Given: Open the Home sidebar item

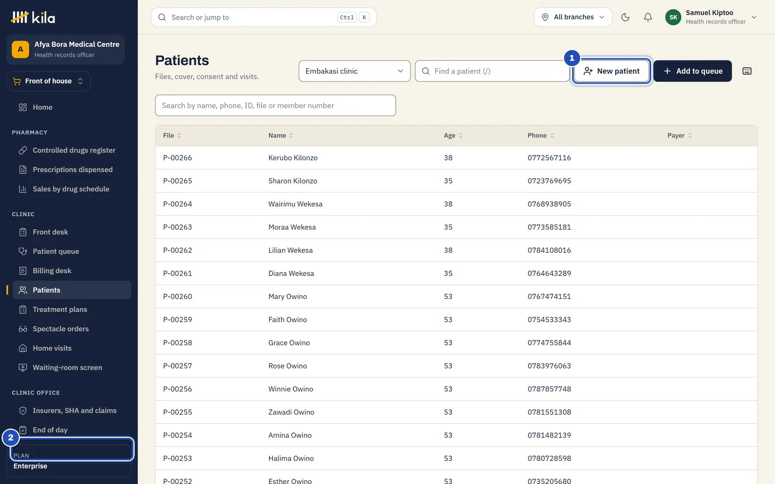Looking at the screenshot, I should (x=72, y=108).
